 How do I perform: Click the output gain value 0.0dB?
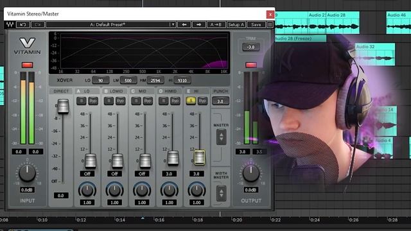coord(250,190)
